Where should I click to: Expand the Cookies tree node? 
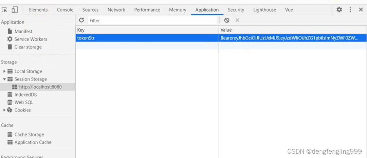pos(4,110)
